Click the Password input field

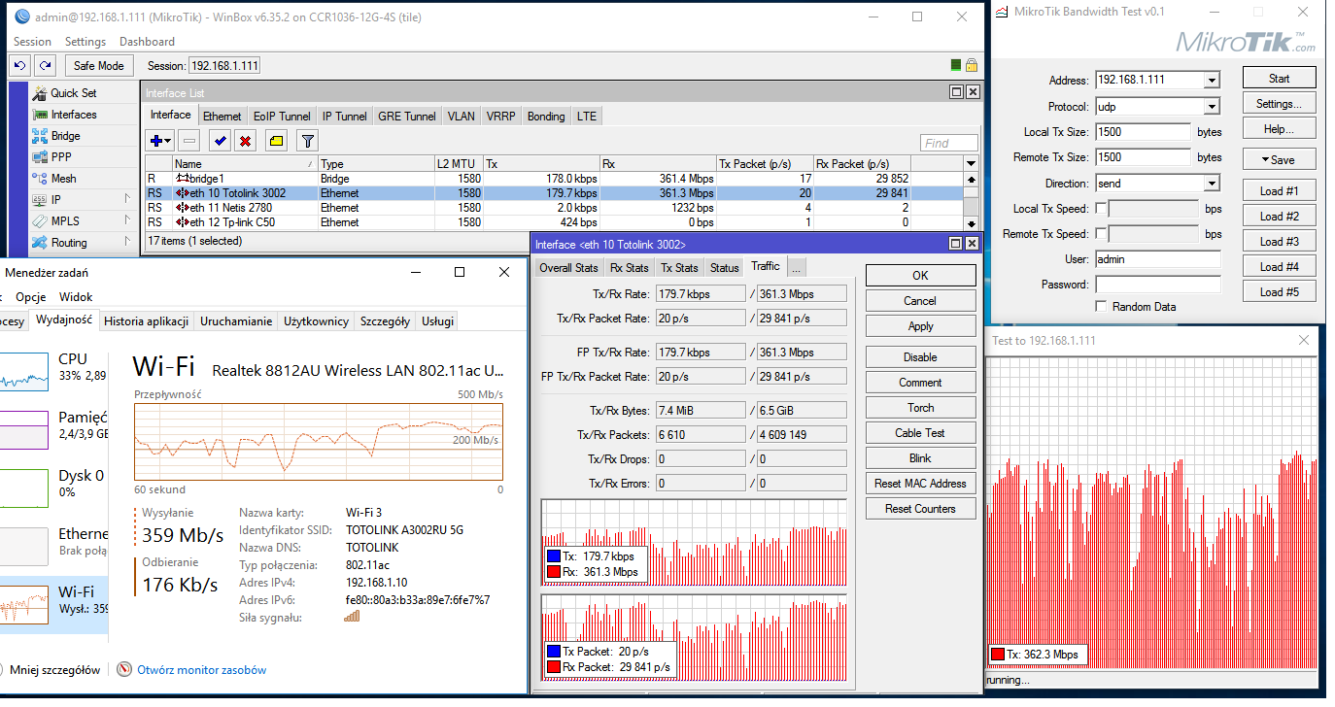point(1157,285)
